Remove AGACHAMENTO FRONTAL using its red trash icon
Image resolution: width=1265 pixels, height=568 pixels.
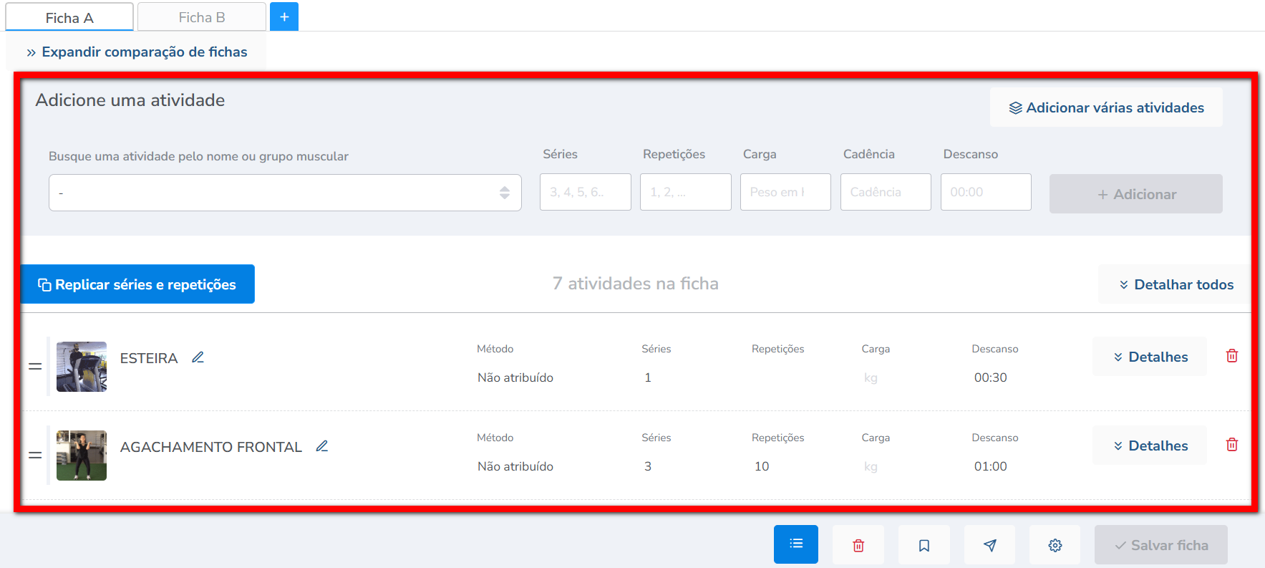pyautogui.click(x=1231, y=445)
